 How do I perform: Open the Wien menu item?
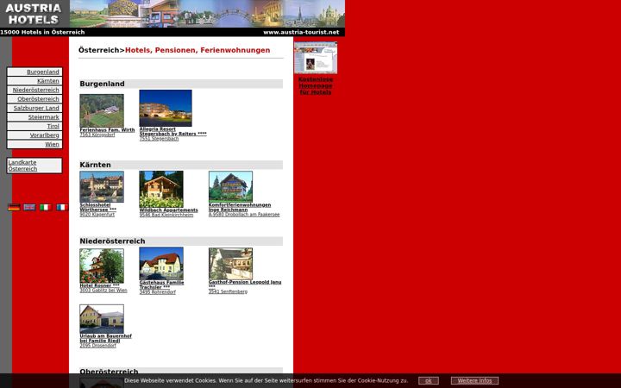(34, 145)
